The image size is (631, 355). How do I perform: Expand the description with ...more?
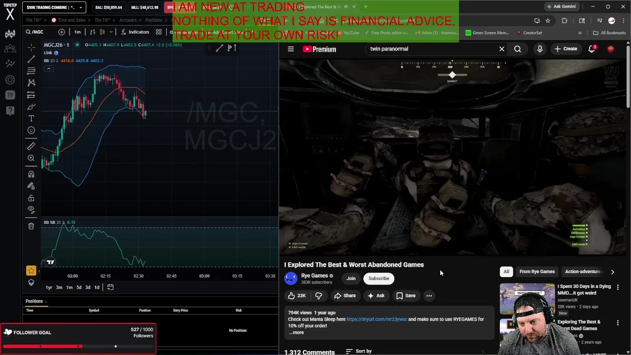point(296,332)
